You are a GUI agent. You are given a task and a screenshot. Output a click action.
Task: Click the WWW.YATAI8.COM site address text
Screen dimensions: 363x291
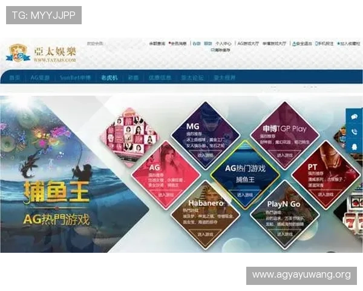pos(55,60)
